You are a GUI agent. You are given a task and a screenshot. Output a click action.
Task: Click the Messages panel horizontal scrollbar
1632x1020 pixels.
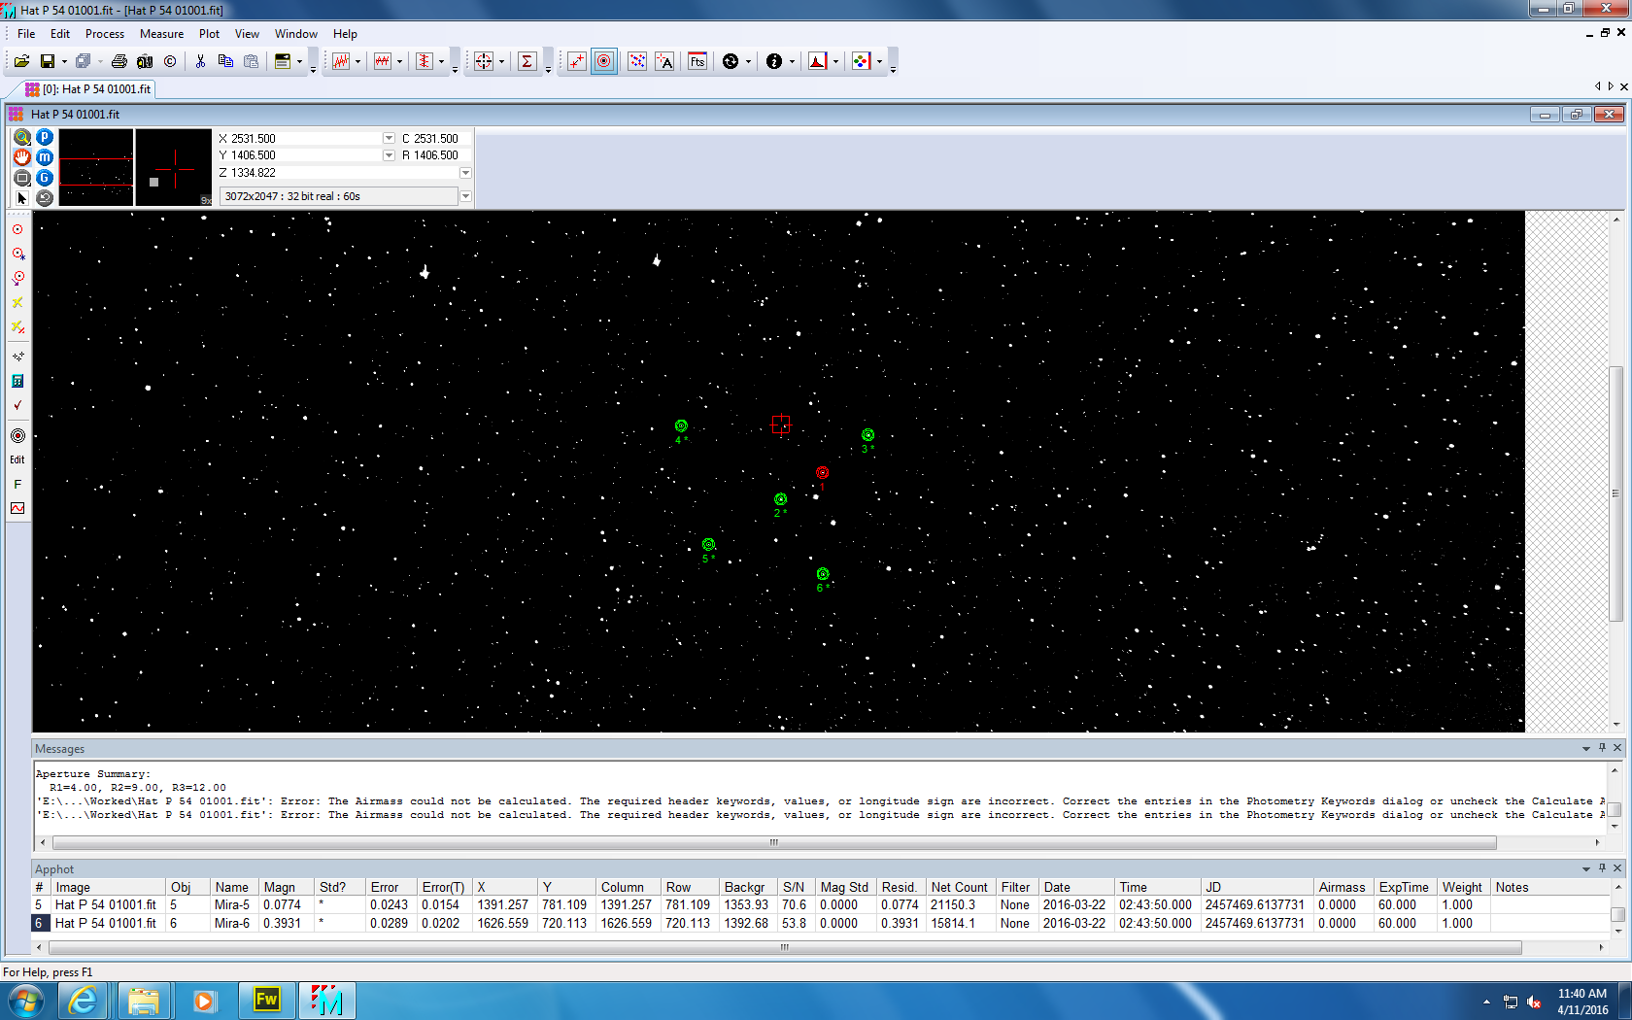[x=773, y=842]
